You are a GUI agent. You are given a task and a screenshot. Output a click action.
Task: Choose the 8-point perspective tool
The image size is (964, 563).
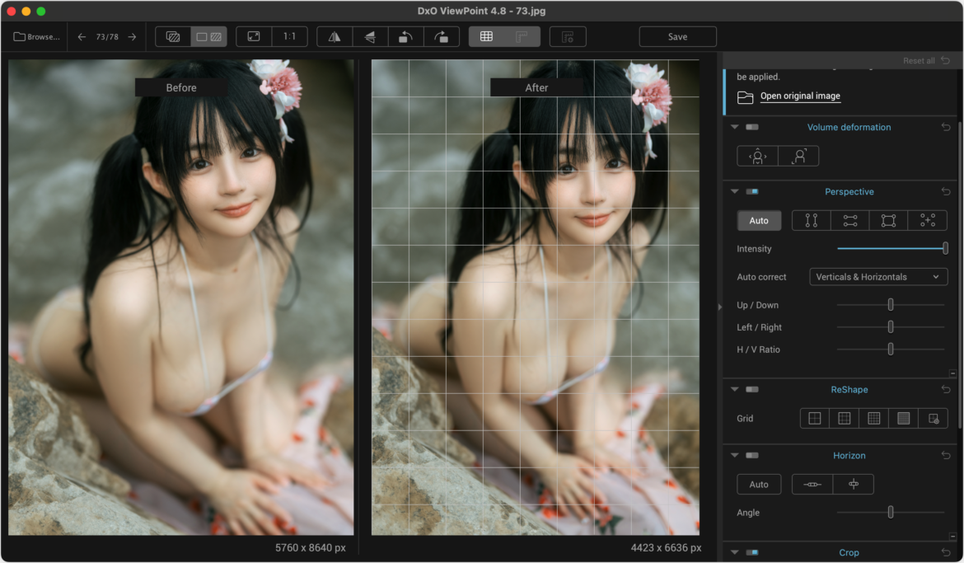(x=927, y=220)
